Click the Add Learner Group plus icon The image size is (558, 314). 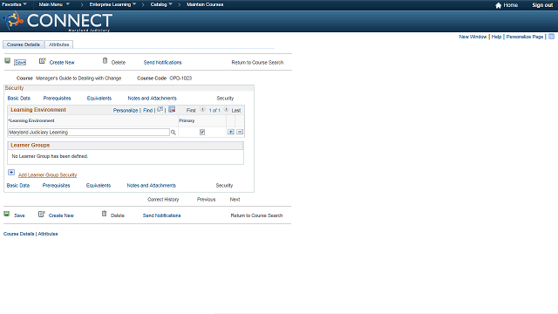[11, 173]
